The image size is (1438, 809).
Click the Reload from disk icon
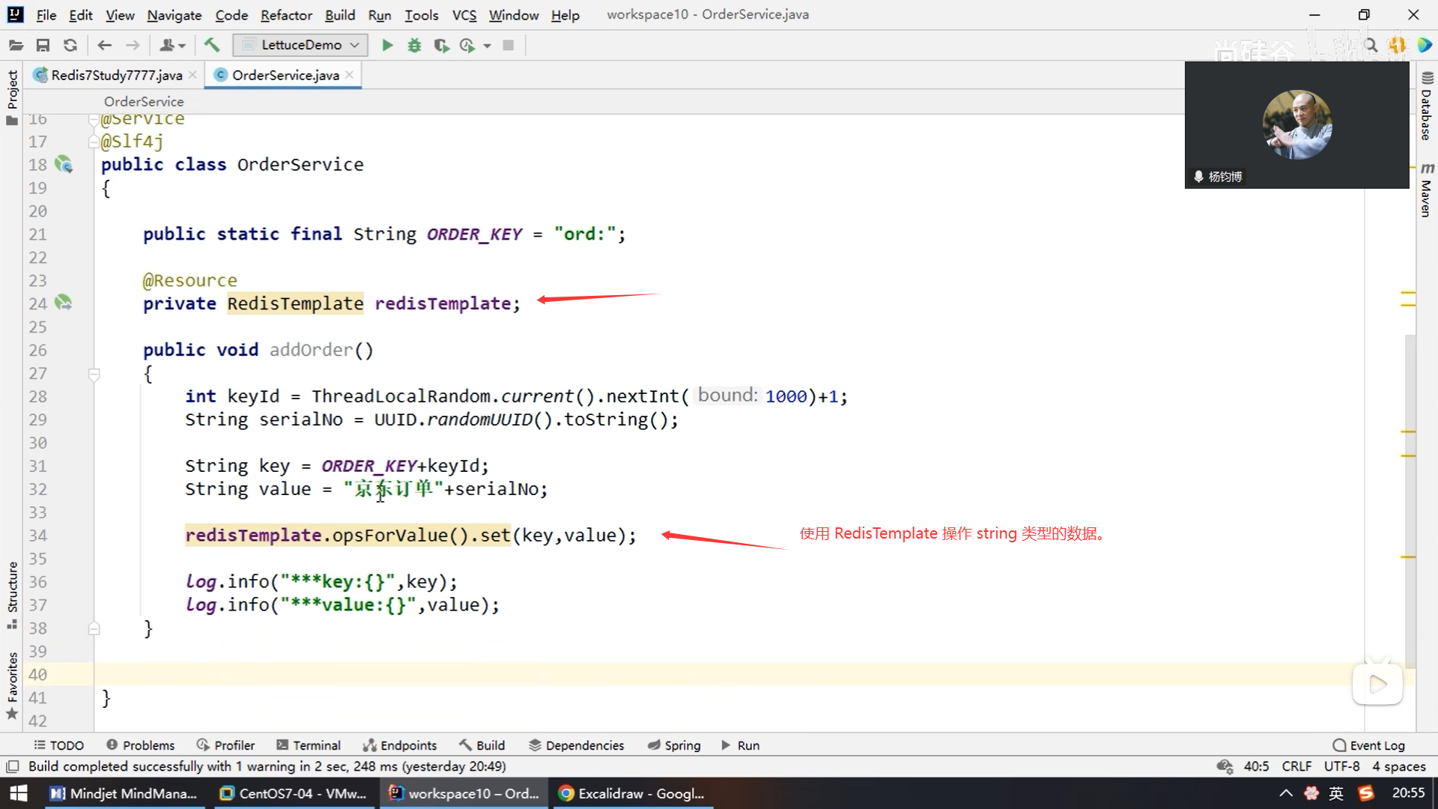(x=70, y=45)
